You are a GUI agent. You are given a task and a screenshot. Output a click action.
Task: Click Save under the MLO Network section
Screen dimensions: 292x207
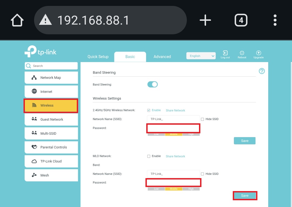[245, 196]
